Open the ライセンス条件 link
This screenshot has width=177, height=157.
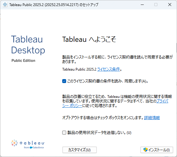[109, 69]
